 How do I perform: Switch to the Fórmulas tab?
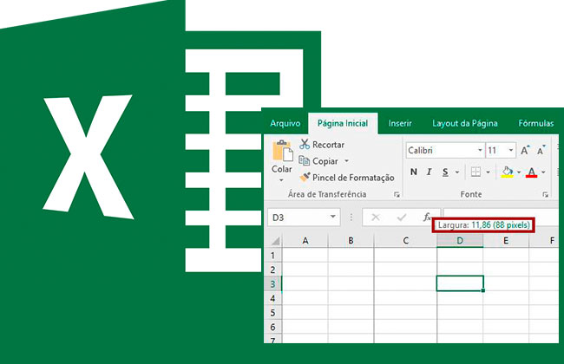click(x=536, y=123)
